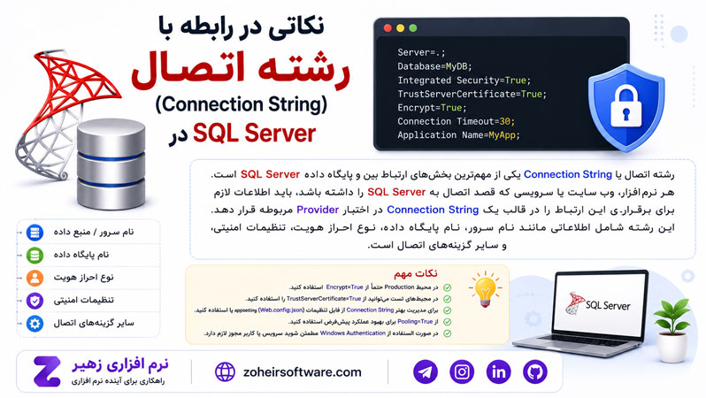Screen dimensions: 706x398
Task: Click the 'Encrypt=True;' code line
Action: coord(432,108)
